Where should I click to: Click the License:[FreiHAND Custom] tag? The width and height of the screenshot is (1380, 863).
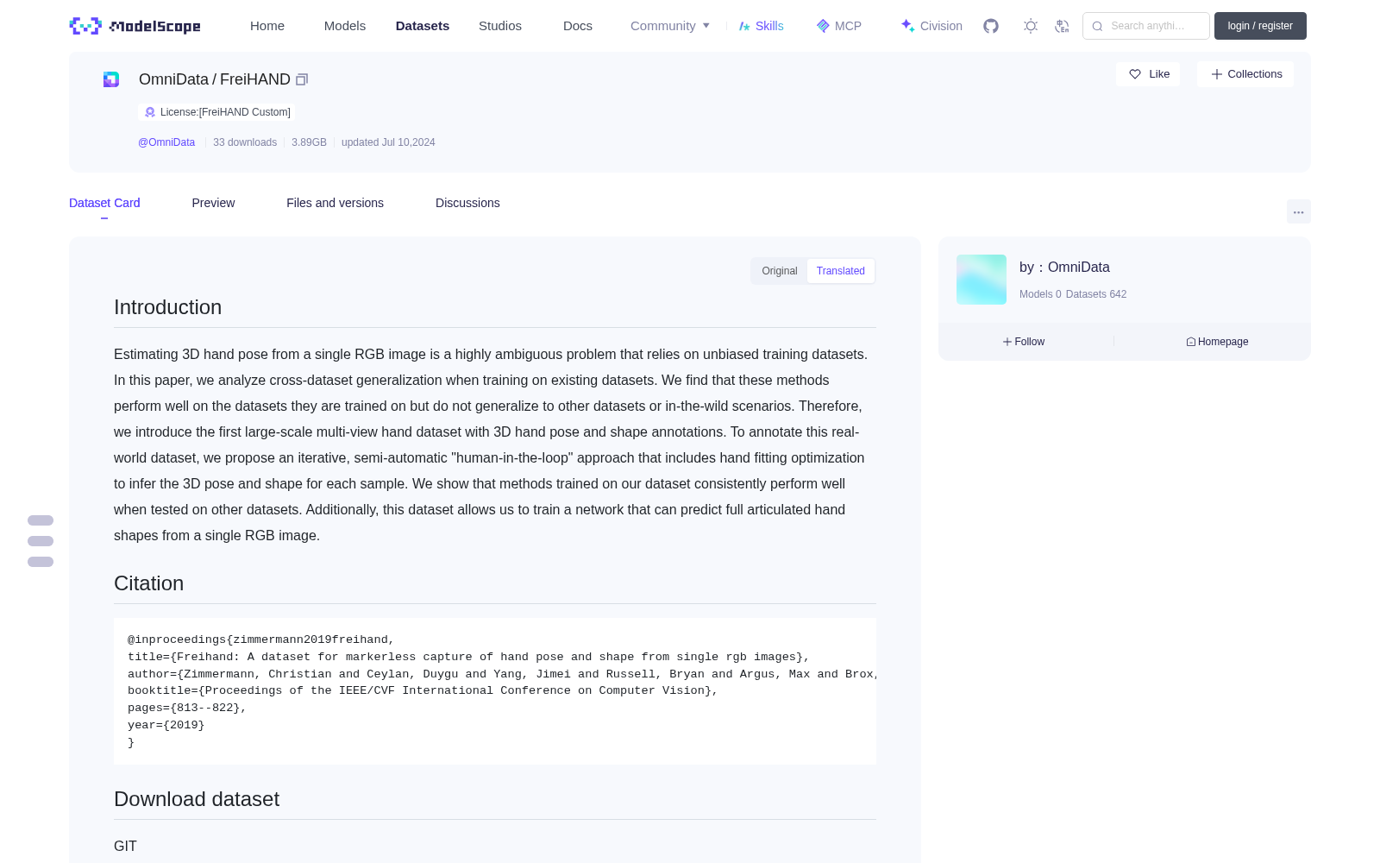coord(216,112)
